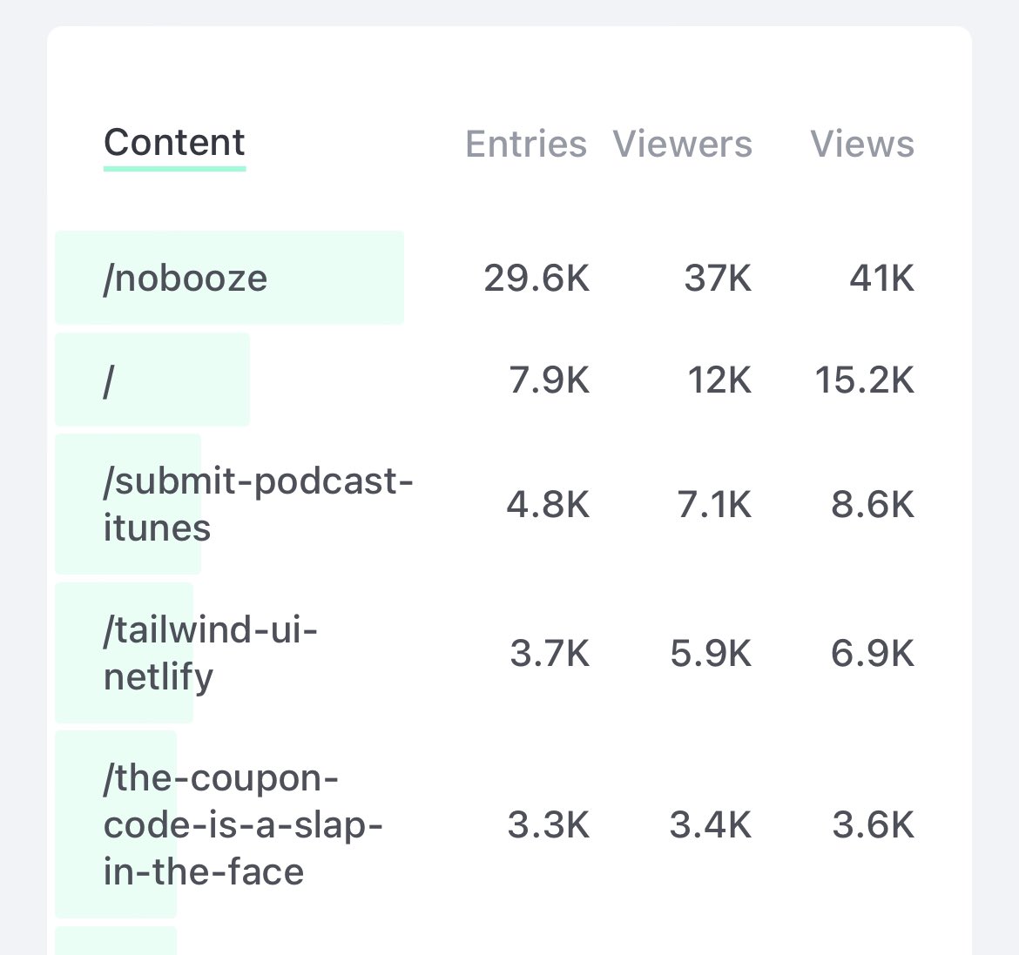Select the Content tab

pyautogui.click(x=174, y=144)
